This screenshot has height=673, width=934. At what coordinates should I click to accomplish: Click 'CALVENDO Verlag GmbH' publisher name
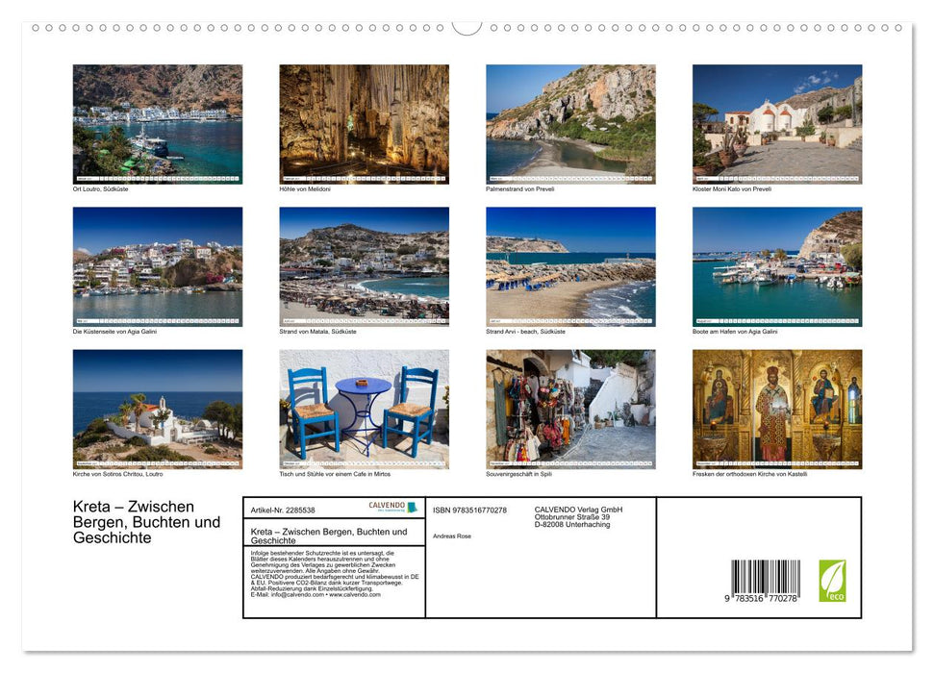point(578,510)
